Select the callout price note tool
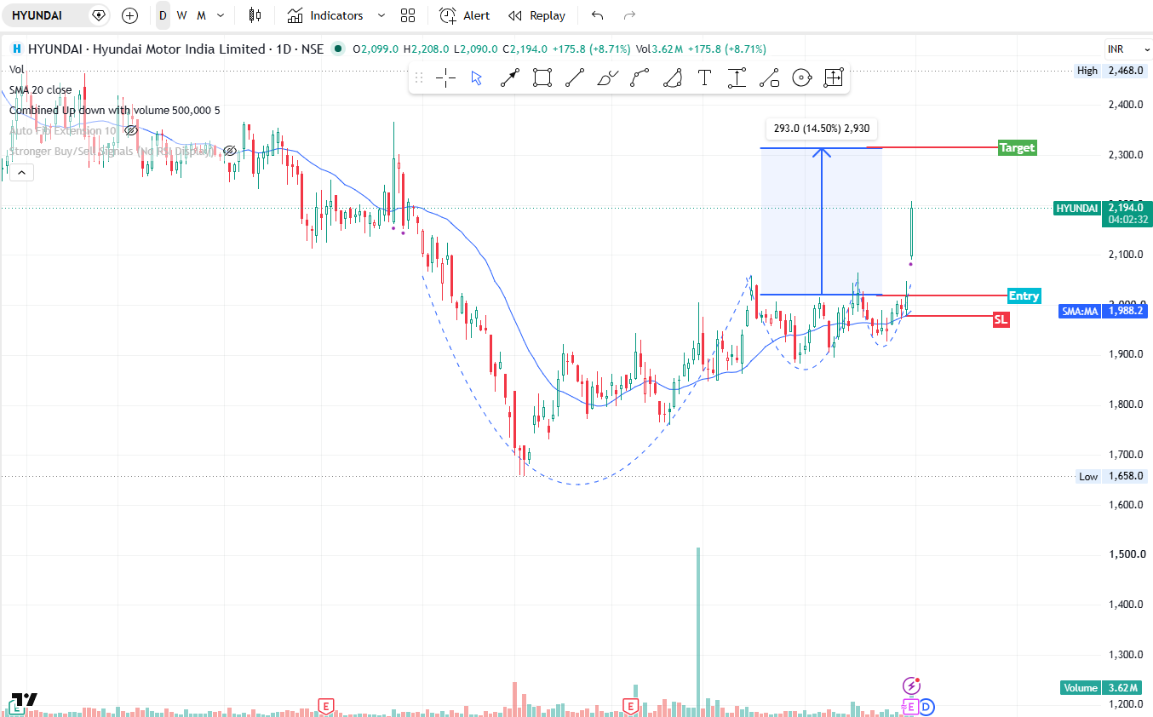 [769, 78]
